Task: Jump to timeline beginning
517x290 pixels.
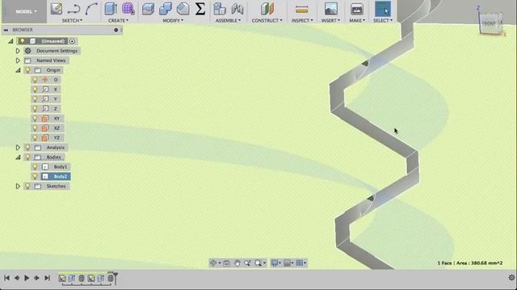Action: pos(6,278)
